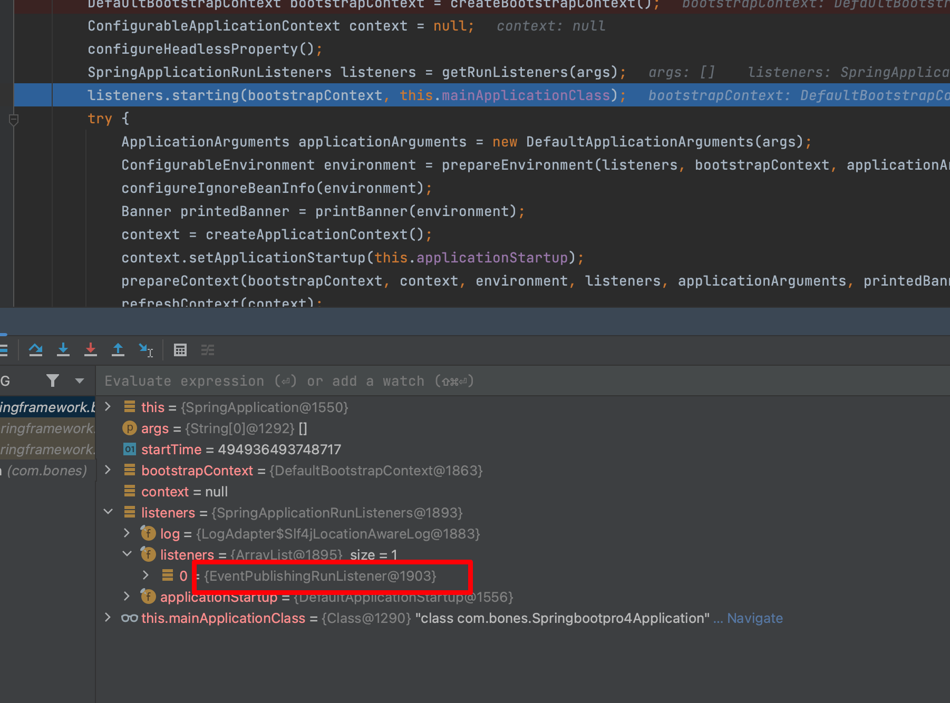Open the Evaluate Expression calculator icon
The width and height of the screenshot is (950, 703).
pyautogui.click(x=180, y=350)
